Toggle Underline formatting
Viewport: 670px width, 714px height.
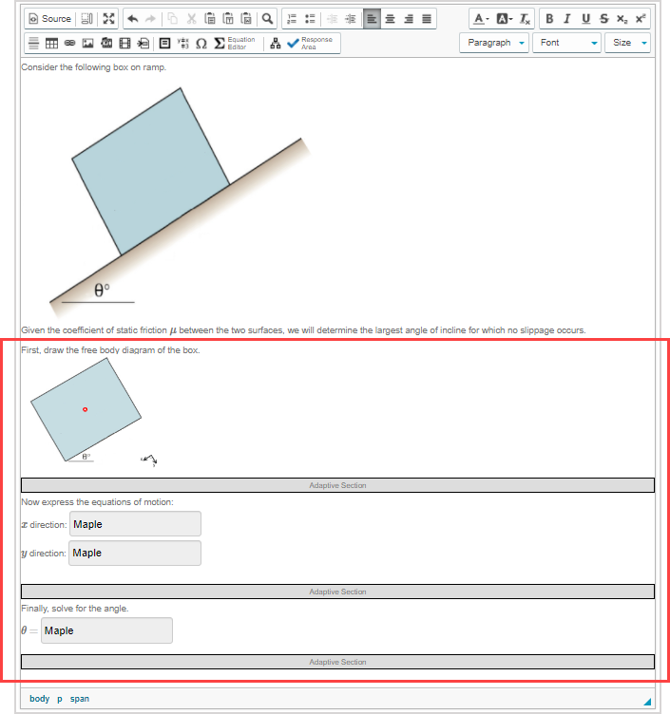[584, 19]
